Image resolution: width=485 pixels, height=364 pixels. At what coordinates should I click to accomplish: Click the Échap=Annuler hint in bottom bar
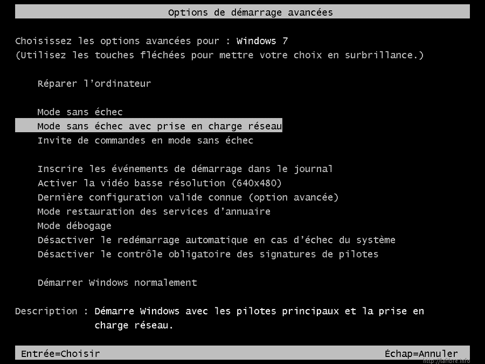click(x=421, y=353)
